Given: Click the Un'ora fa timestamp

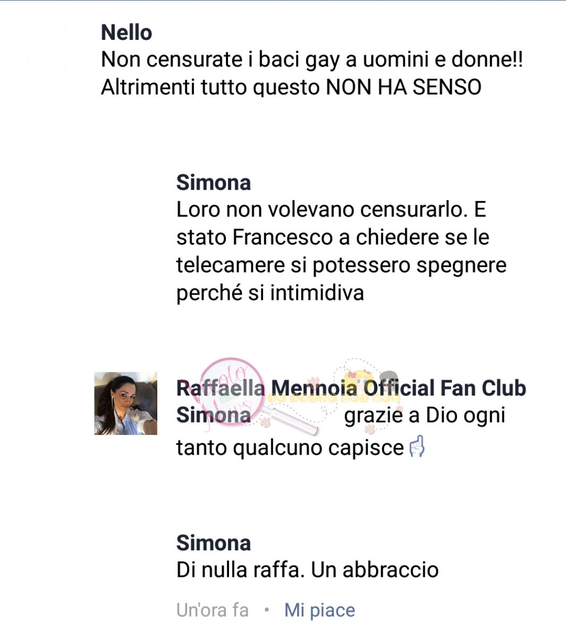Looking at the screenshot, I should pyautogui.click(x=213, y=610).
